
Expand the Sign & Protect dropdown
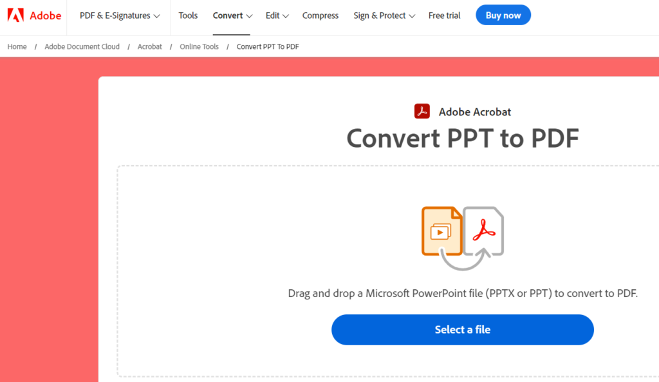point(384,15)
